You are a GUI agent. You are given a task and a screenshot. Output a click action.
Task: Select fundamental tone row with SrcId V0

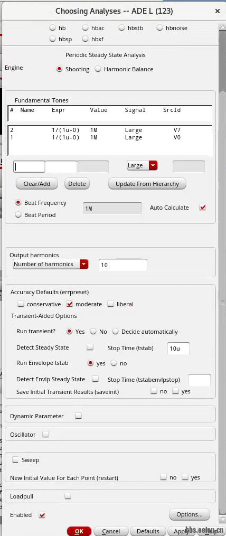[x=110, y=138]
